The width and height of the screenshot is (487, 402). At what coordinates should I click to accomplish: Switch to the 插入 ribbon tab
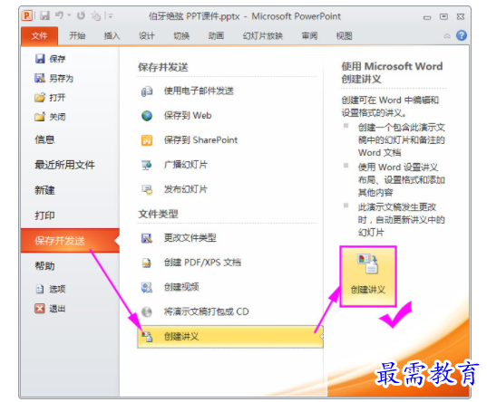pyautogui.click(x=112, y=36)
